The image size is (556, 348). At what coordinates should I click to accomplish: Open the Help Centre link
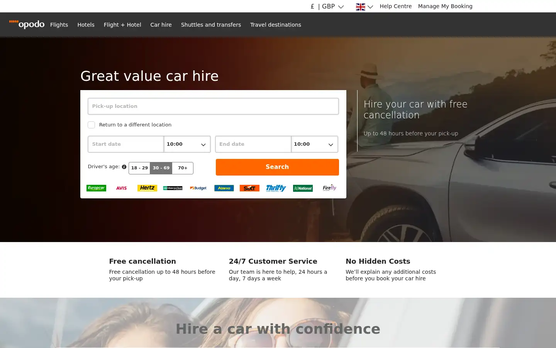pyautogui.click(x=396, y=6)
